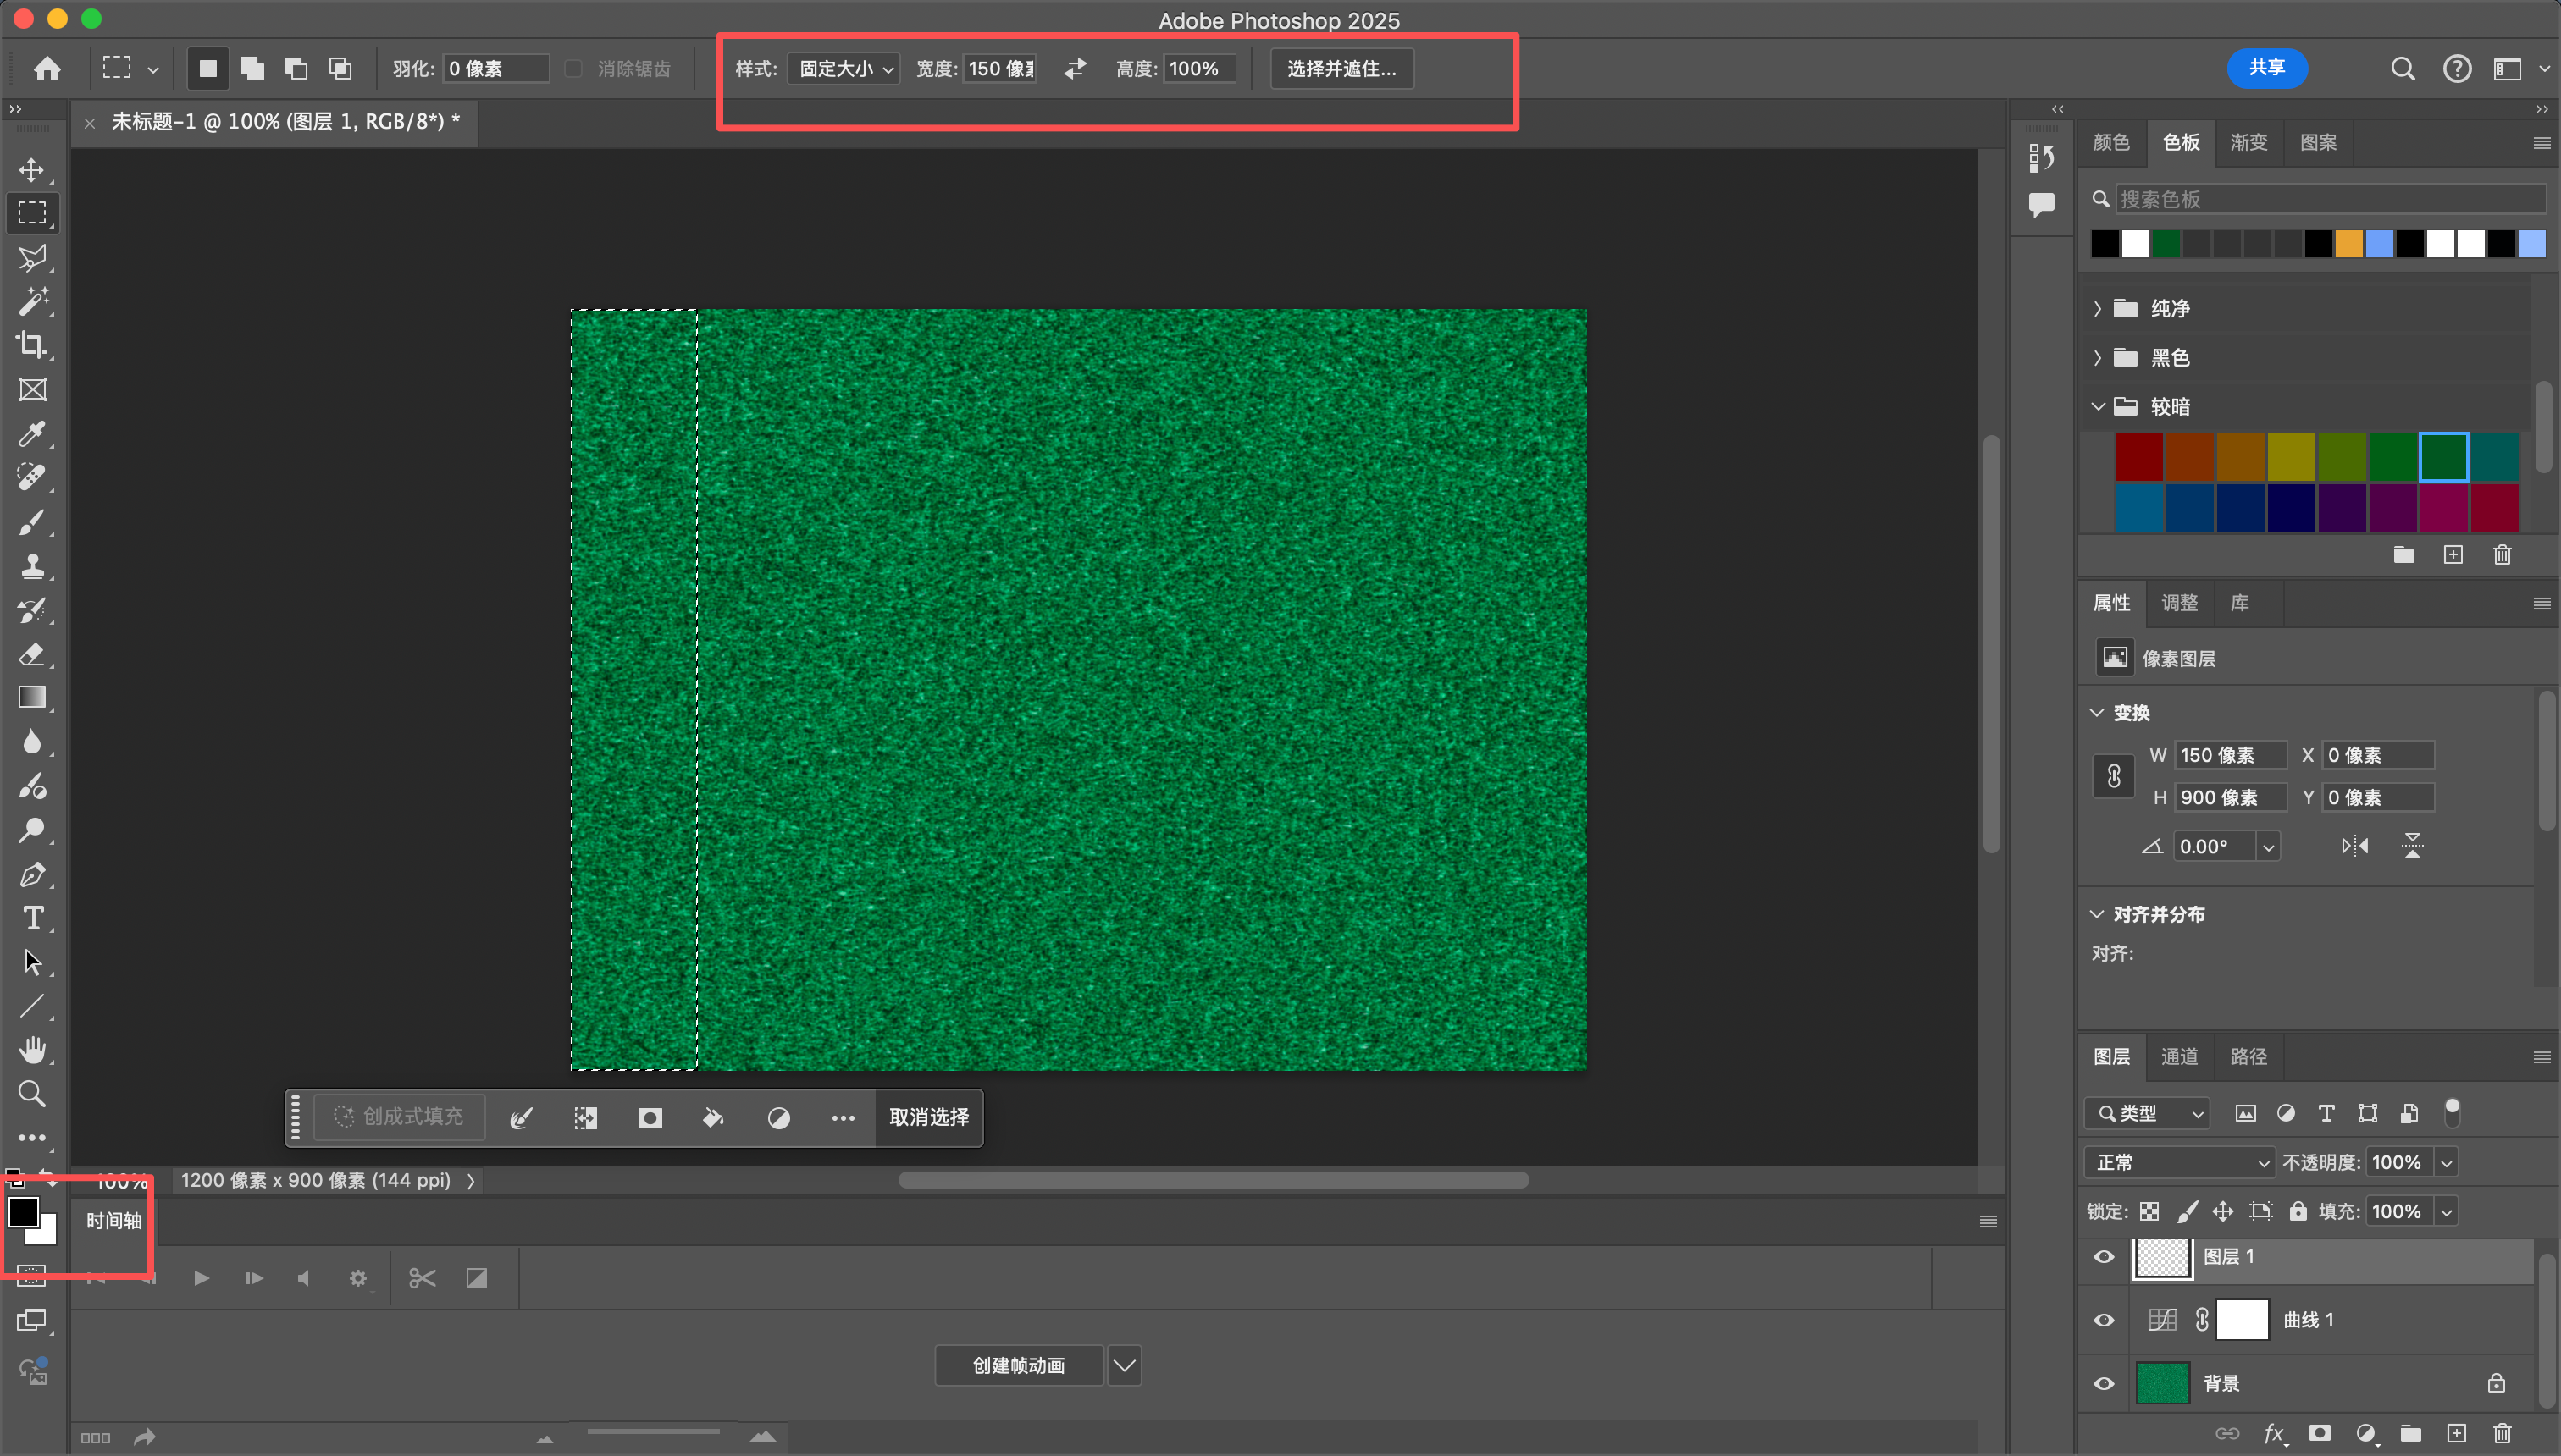Delete layer with trash icon in Layers panel
This screenshot has height=1456, width=2561.
(x=2502, y=1433)
